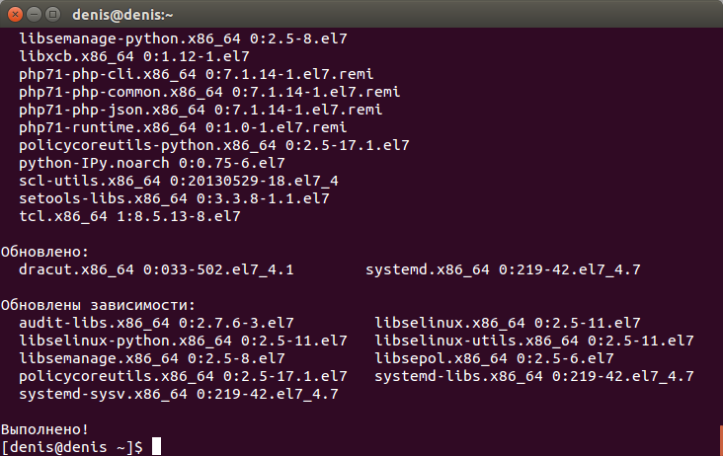723x456 pixels.
Task: Close the denis@denis terminal window
Action: click(x=15, y=14)
